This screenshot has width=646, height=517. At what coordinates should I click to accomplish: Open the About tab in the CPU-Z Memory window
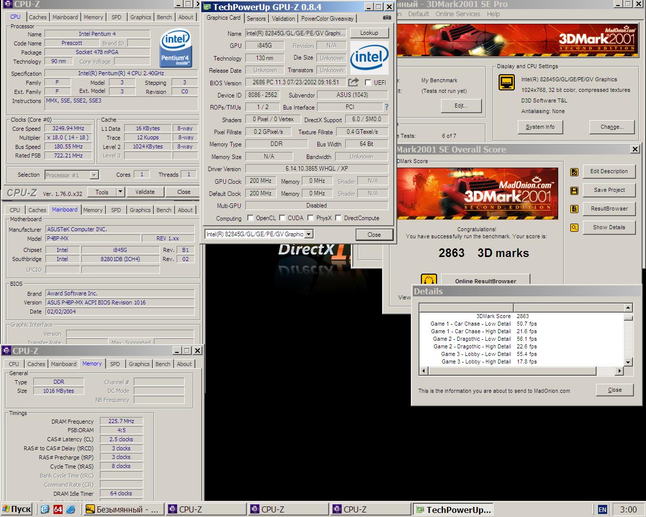tap(184, 364)
